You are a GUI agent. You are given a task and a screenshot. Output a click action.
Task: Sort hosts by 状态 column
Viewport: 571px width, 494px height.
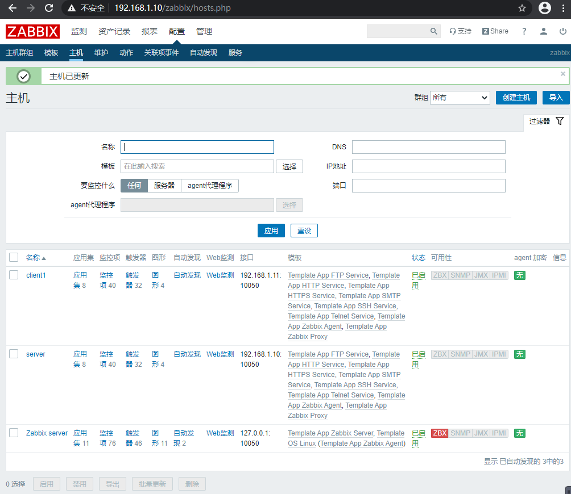pyautogui.click(x=419, y=258)
